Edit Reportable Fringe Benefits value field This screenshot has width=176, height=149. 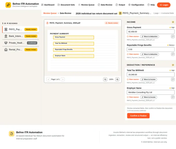tap(151, 50)
